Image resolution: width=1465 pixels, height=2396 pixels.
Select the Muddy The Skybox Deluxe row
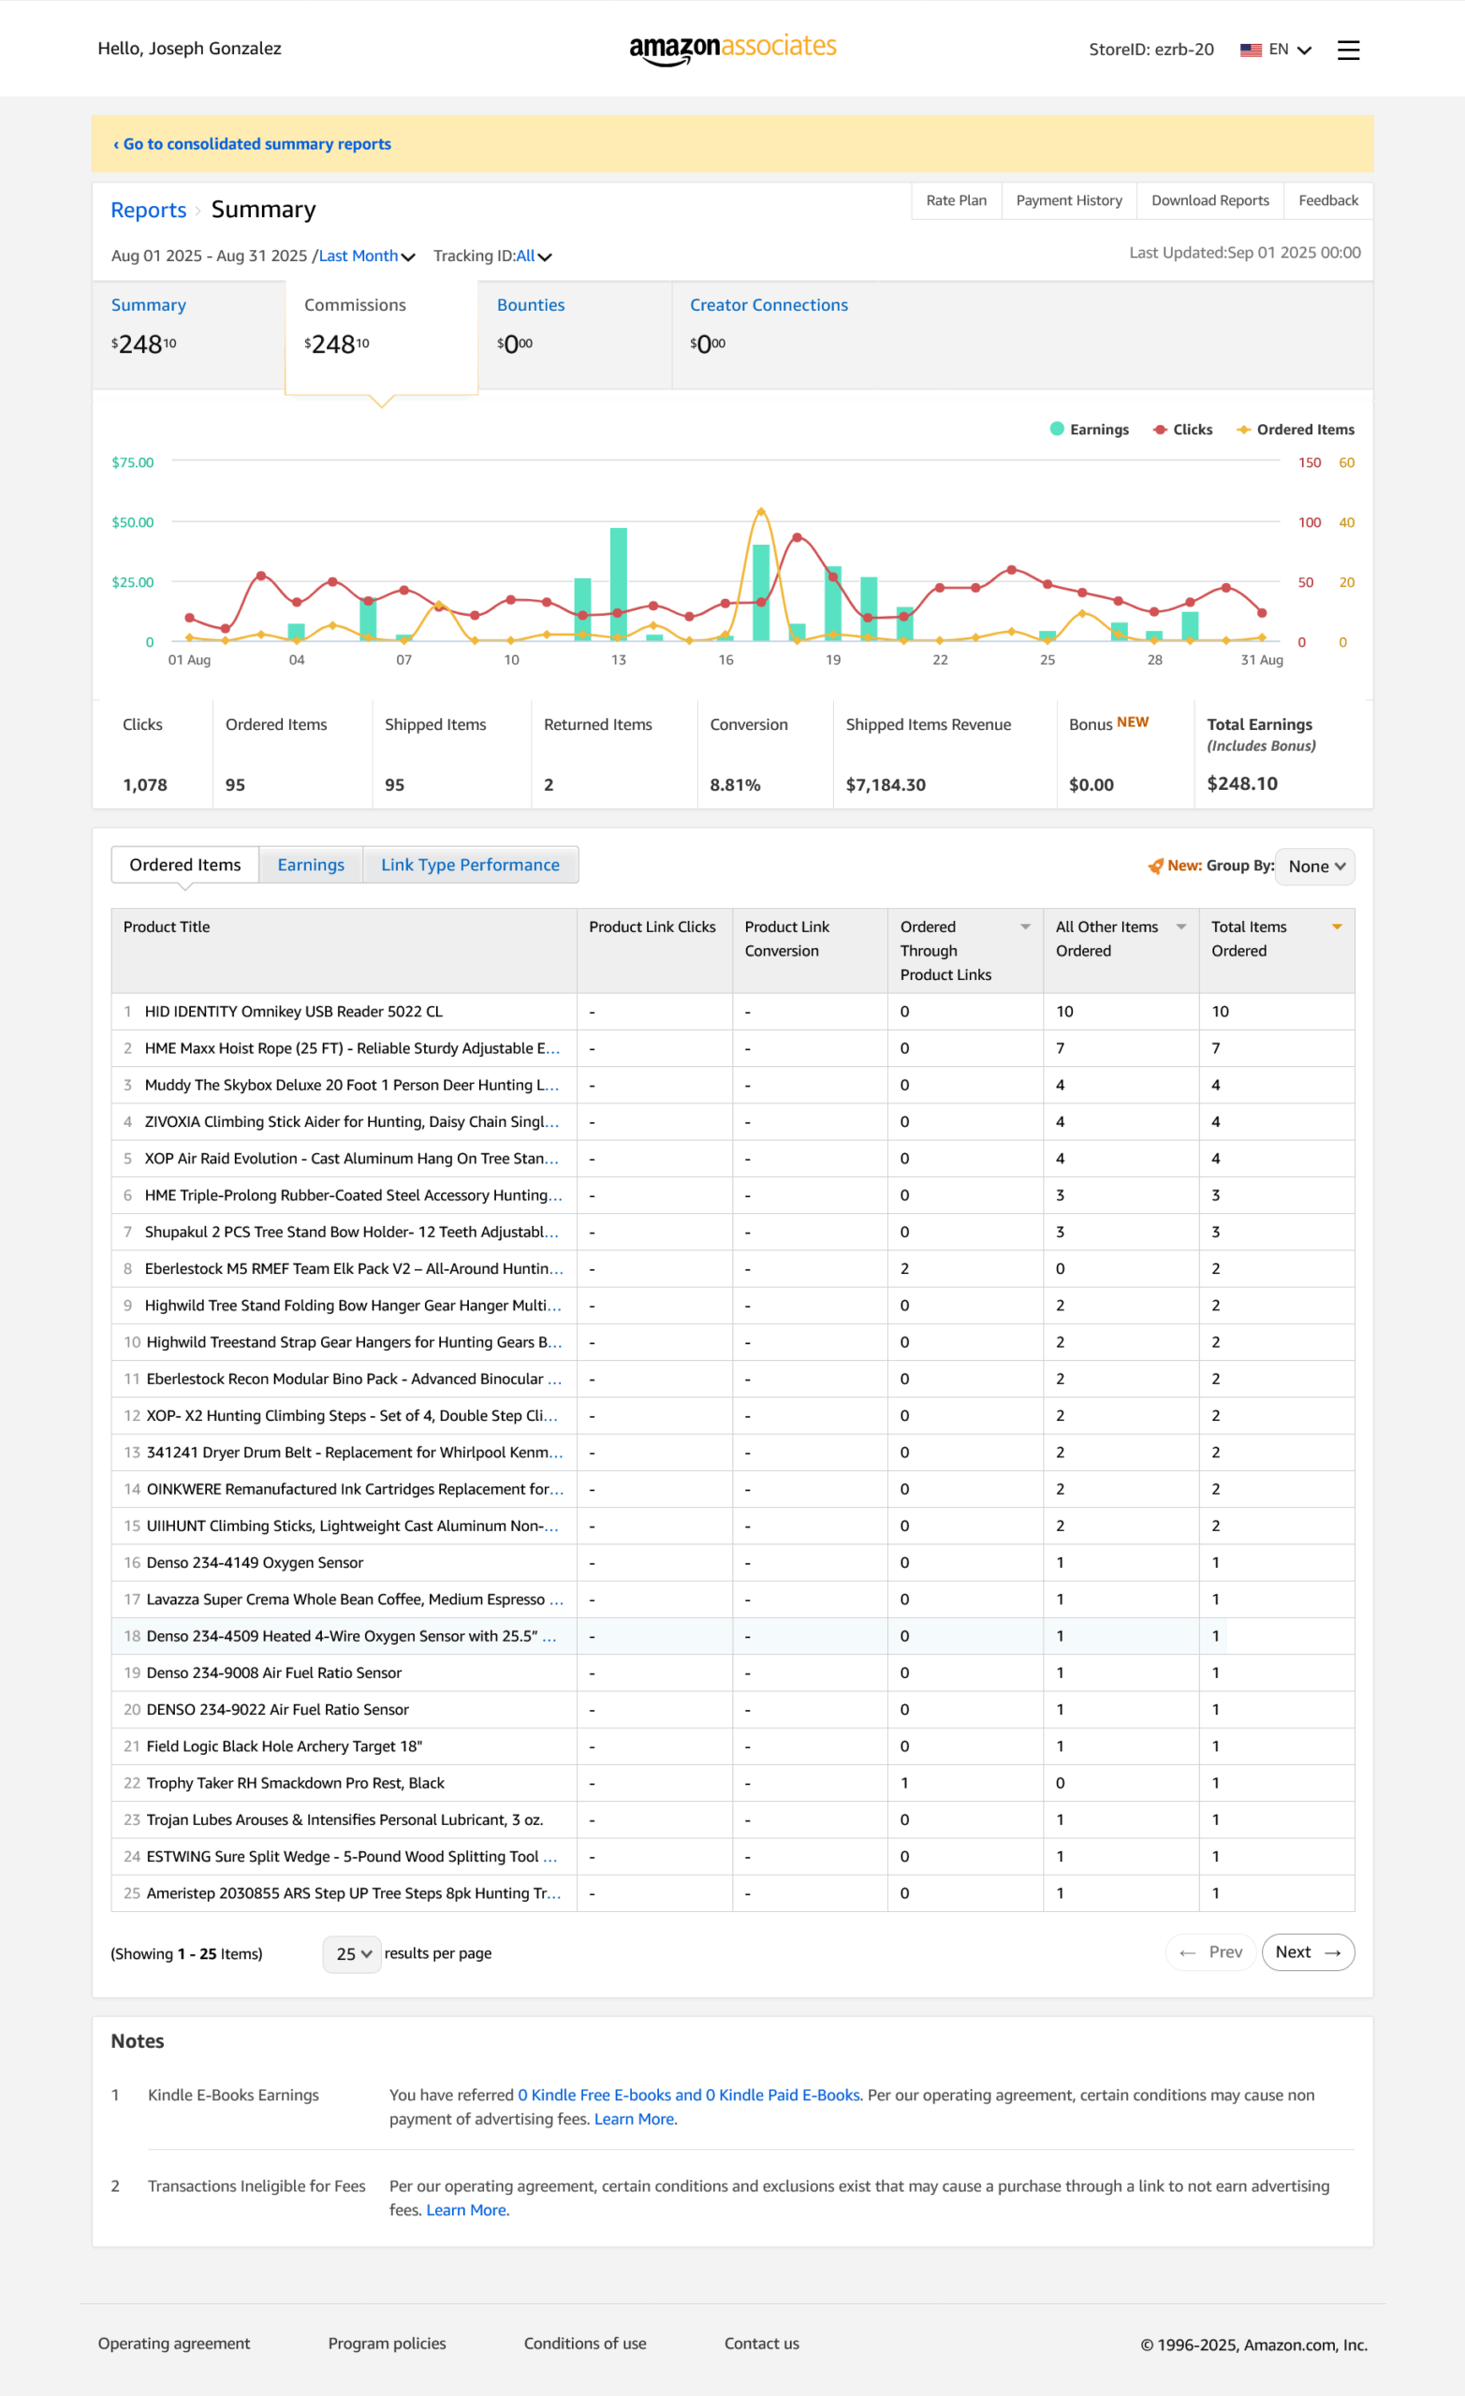(x=732, y=1085)
